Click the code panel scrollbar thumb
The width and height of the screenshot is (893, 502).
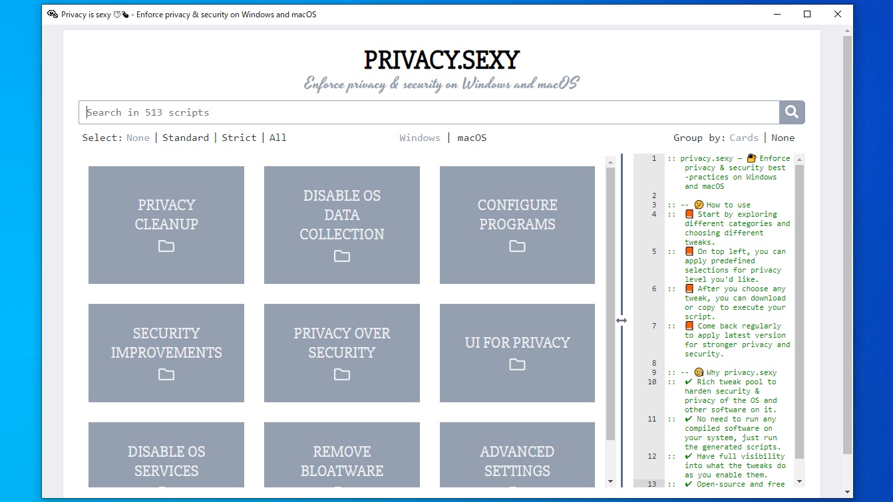click(x=800, y=313)
